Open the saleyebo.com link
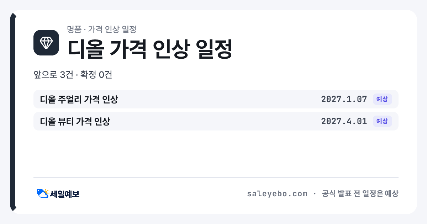427x224 pixels. tap(277, 194)
